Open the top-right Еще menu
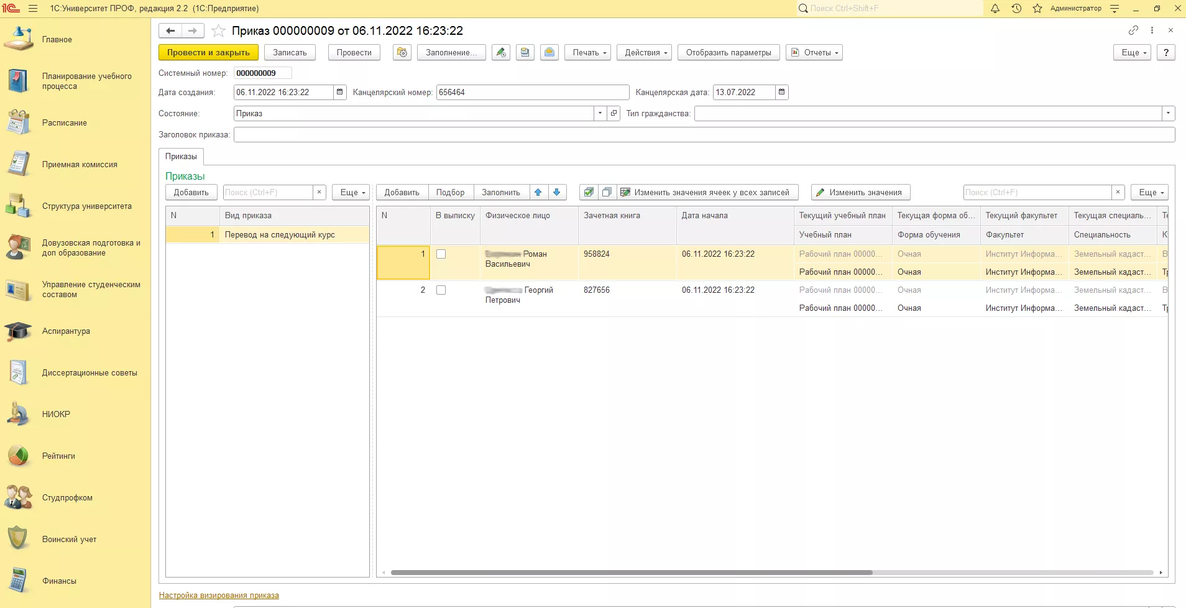This screenshot has width=1186, height=608. [x=1133, y=53]
